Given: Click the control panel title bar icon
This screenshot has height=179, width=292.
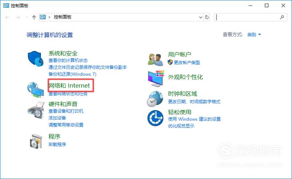Looking at the screenshot, I should click(6, 5).
